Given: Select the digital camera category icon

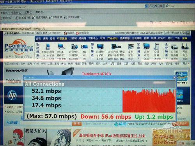Looking at the screenshot, I should tap(74, 47).
